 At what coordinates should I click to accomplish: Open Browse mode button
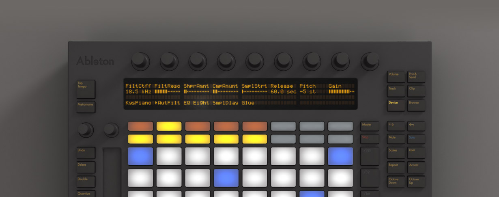coord(416,105)
